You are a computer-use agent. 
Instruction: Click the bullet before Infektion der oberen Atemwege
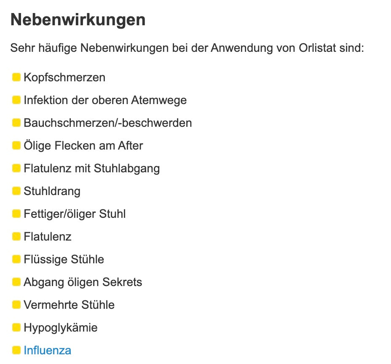coord(16,100)
